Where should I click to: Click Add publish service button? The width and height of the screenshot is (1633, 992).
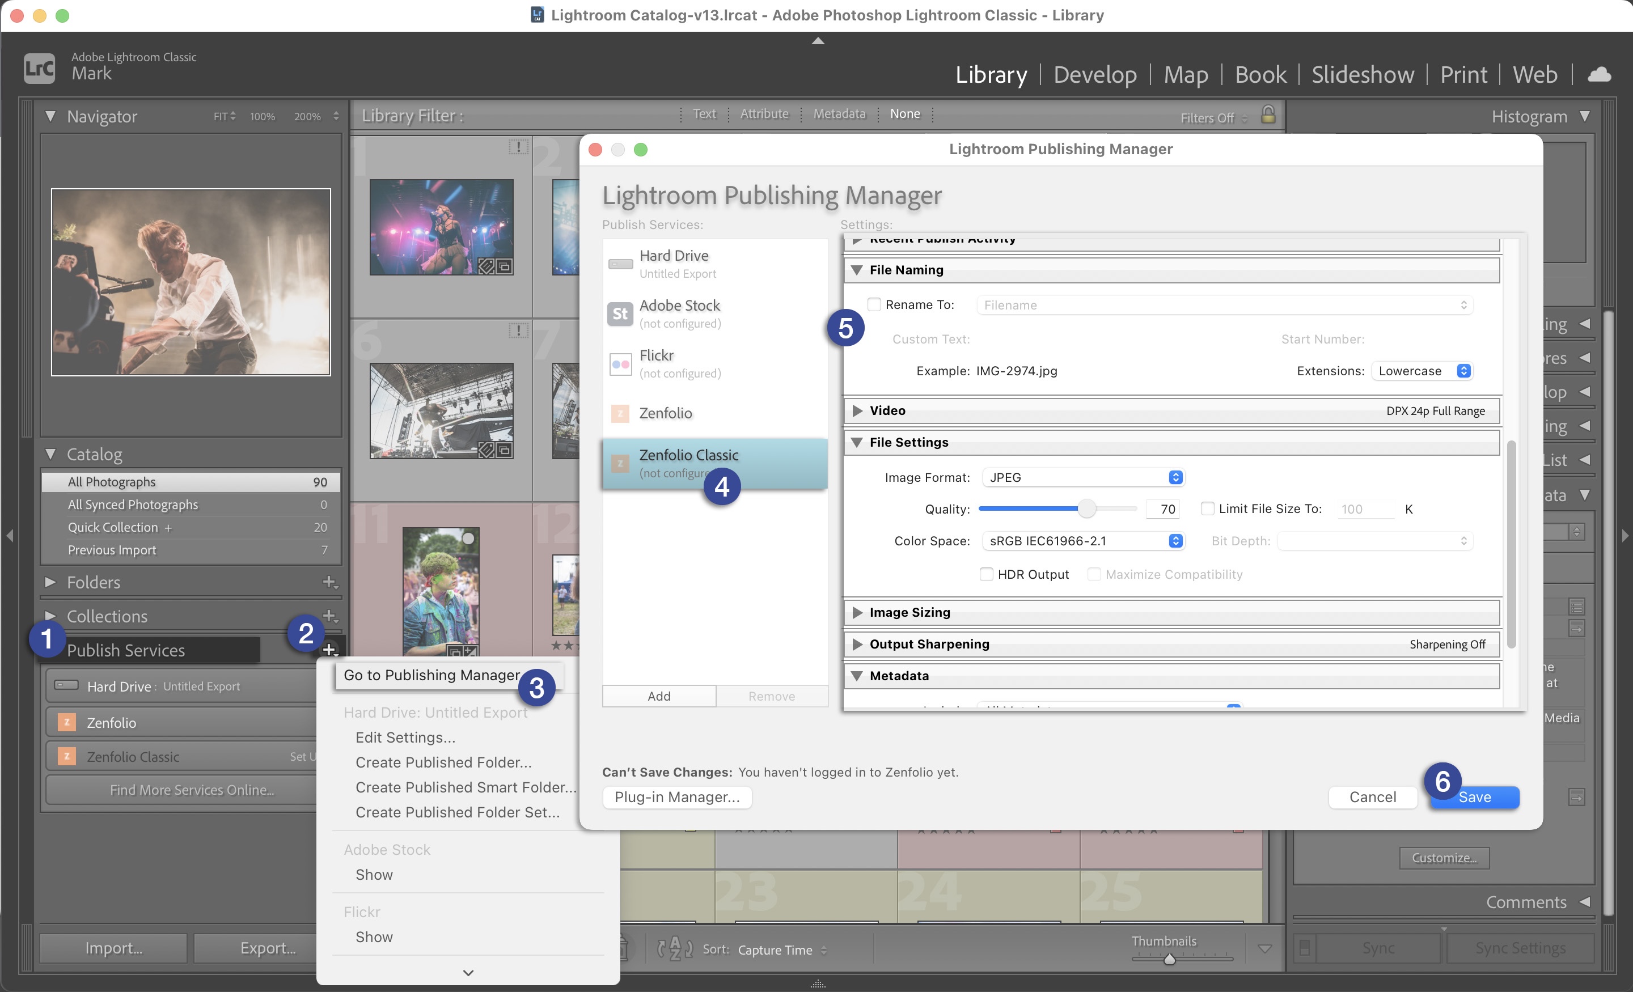pos(659,696)
